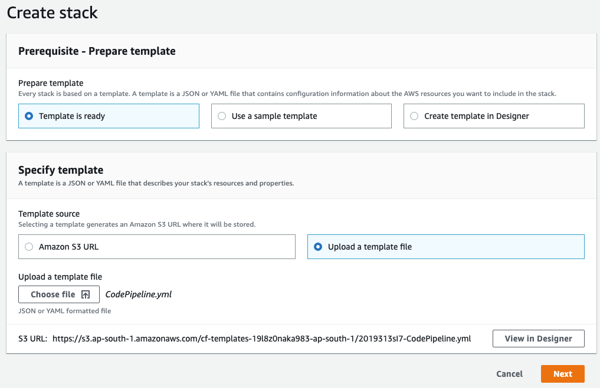Click the Specify template heading
The width and height of the screenshot is (600, 388).
(61, 170)
